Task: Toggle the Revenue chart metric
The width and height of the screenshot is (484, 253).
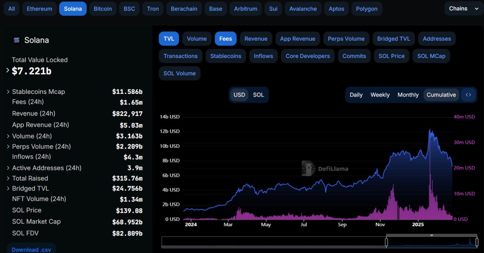Action: click(256, 39)
